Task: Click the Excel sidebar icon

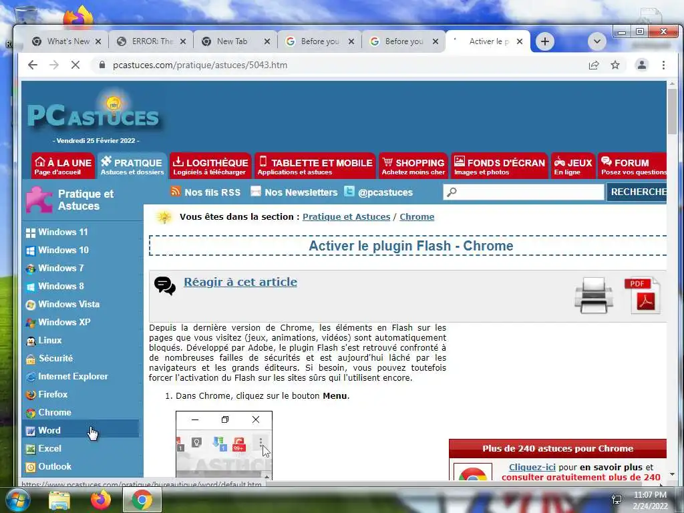Action: tap(31, 449)
